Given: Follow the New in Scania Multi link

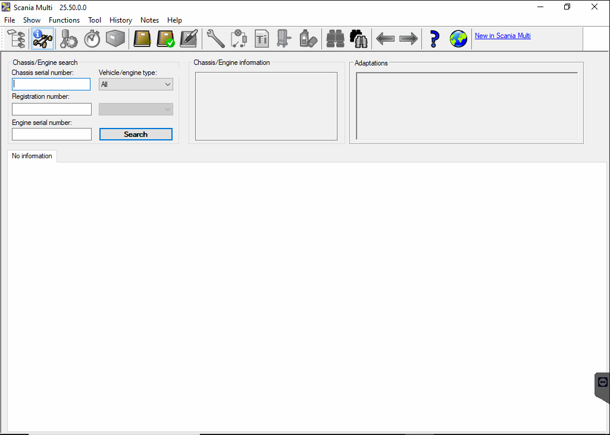Looking at the screenshot, I should tap(502, 36).
